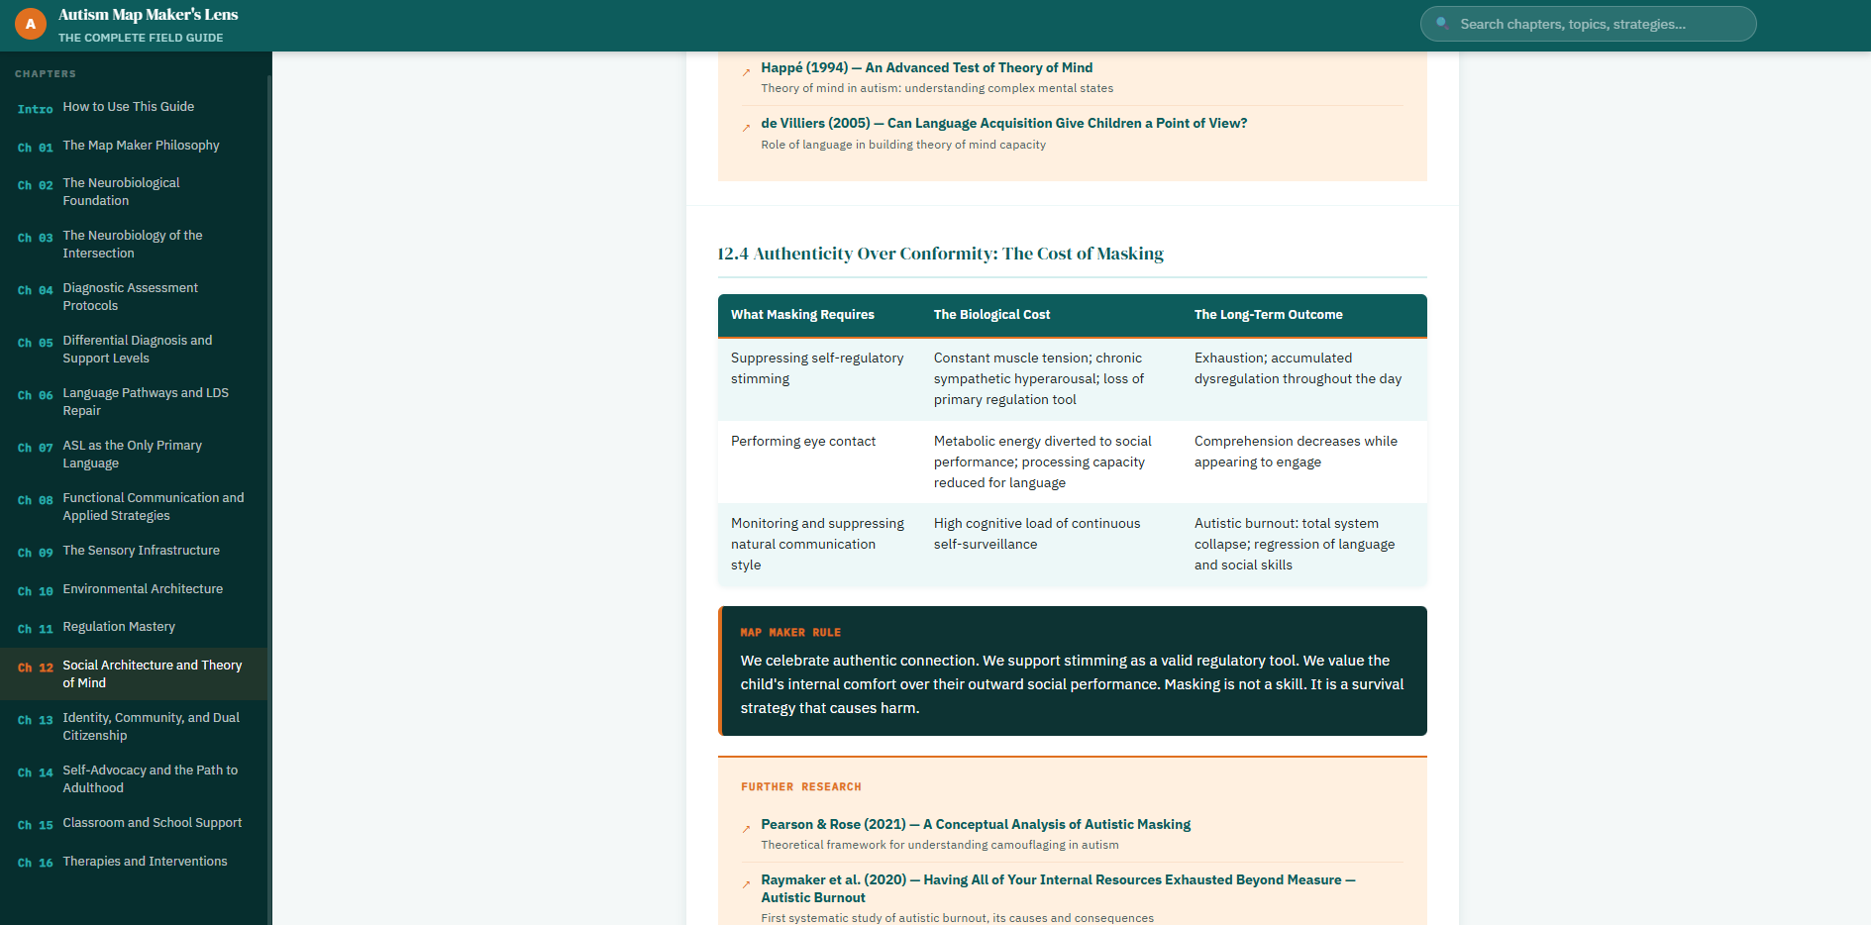Open Ch 06 Language Pathways and LDS Repair
The height and width of the screenshot is (925, 1871).
(134, 402)
